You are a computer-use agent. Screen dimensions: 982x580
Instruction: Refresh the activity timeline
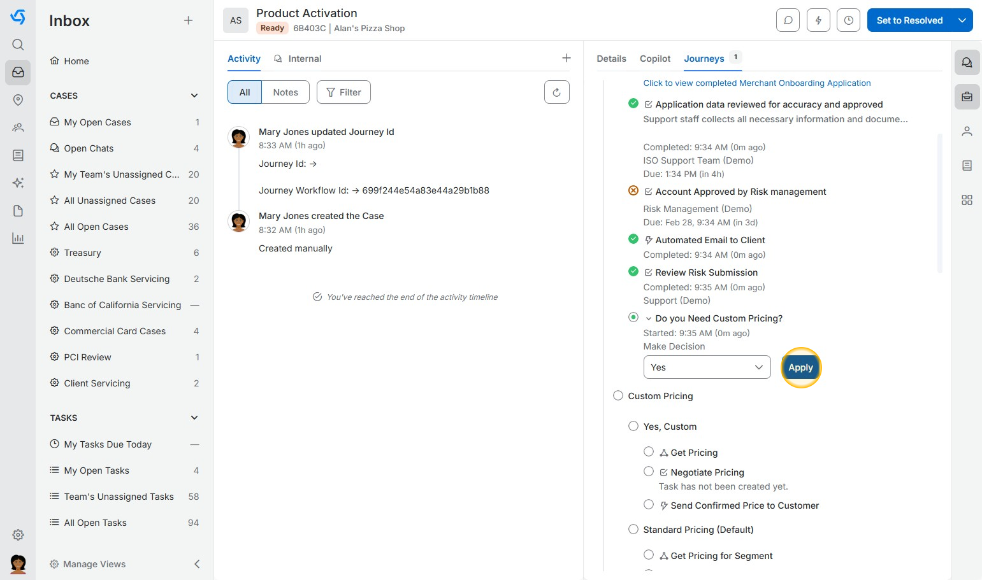point(556,92)
